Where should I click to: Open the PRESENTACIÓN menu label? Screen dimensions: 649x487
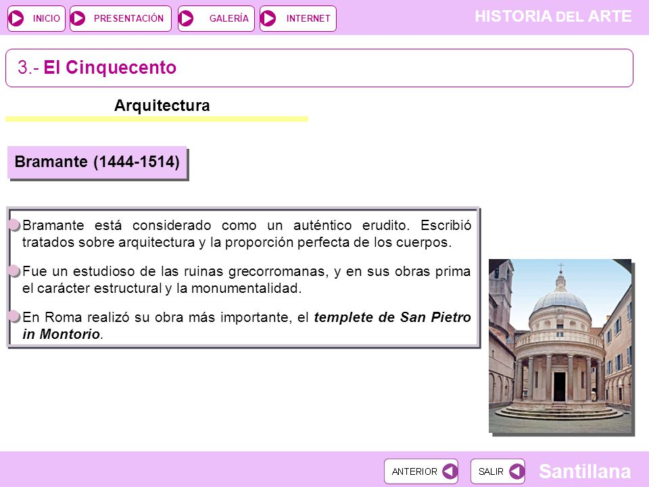pyautogui.click(x=128, y=19)
